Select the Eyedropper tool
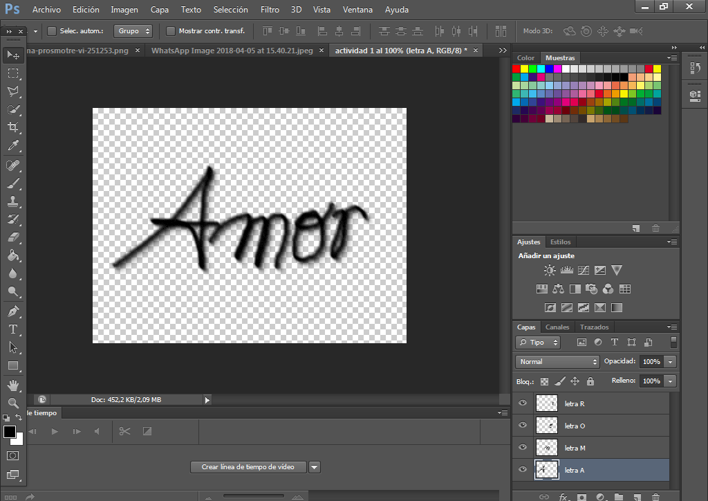This screenshot has height=501, width=708. [13, 145]
